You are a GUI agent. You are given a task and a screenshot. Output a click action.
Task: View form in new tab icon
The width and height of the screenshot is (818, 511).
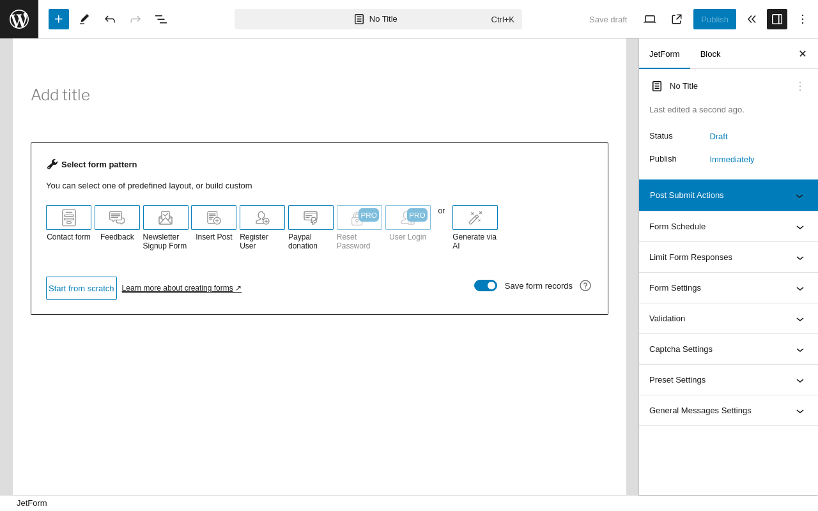pos(677,19)
